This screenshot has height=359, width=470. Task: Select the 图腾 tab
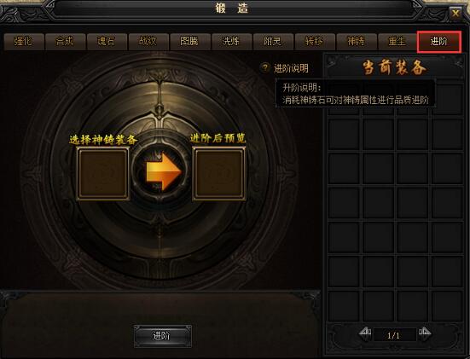(x=190, y=41)
